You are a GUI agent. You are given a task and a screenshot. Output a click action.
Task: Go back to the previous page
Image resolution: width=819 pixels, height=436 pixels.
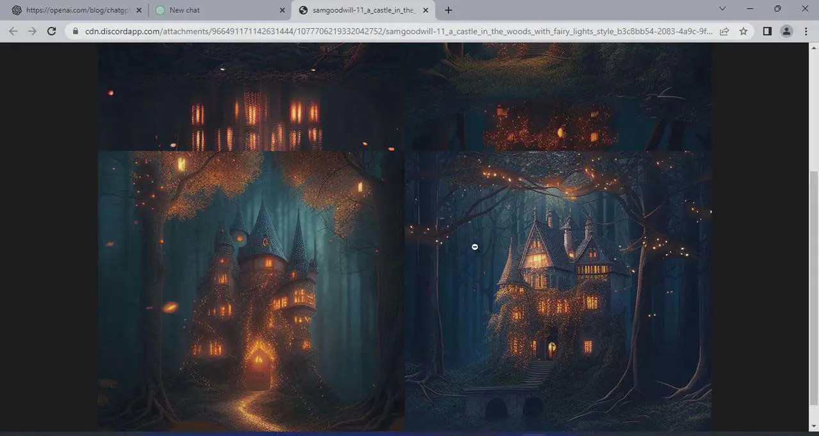pyautogui.click(x=13, y=31)
